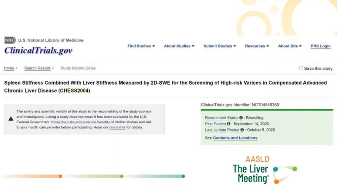This screenshot has height=190, width=337.
Task: Click the Recruitment Status label link
Action: [x=222, y=118]
